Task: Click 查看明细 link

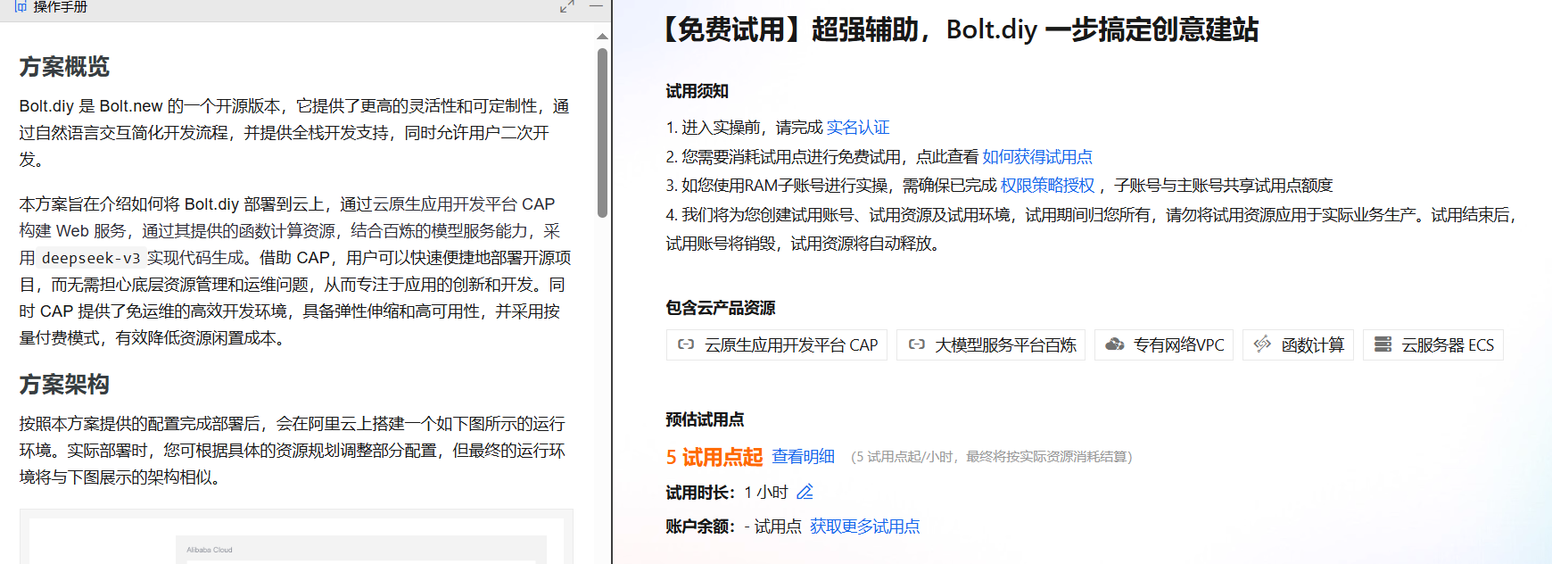Action: (803, 457)
